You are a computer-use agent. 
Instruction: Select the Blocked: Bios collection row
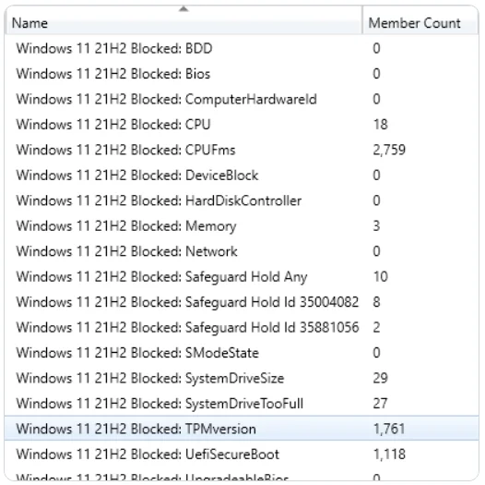[242, 74]
